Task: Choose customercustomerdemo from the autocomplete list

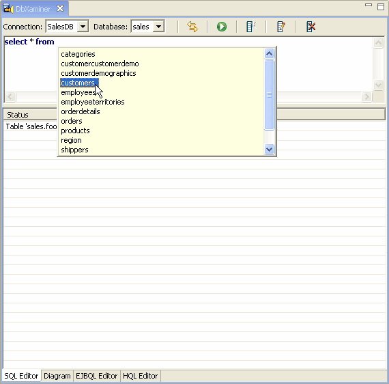Action: pyautogui.click(x=100, y=64)
